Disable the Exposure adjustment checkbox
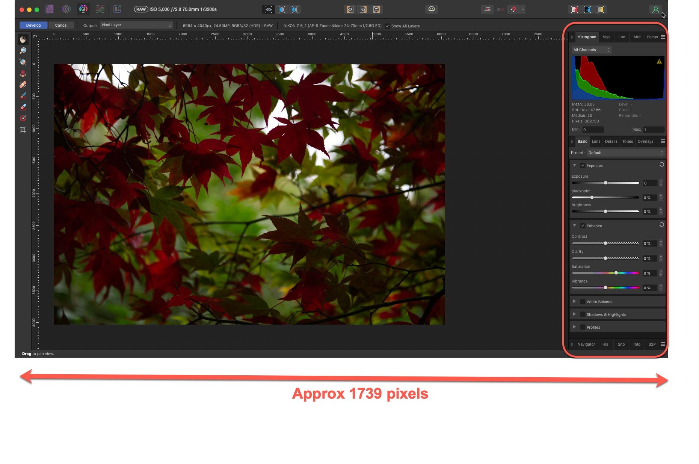Viewport: 699px width, 464px height. pyautogui.click(x=583, y=165)
